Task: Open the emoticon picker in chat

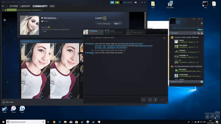Action: point(150,100)
